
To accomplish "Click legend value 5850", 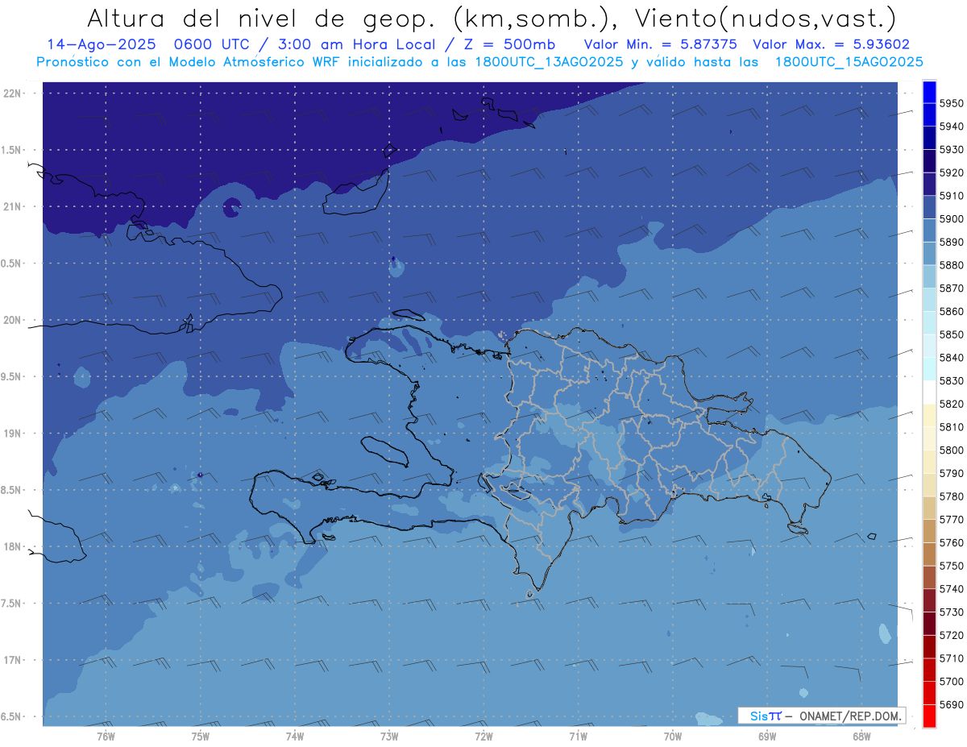I will (x=951, y=334).
